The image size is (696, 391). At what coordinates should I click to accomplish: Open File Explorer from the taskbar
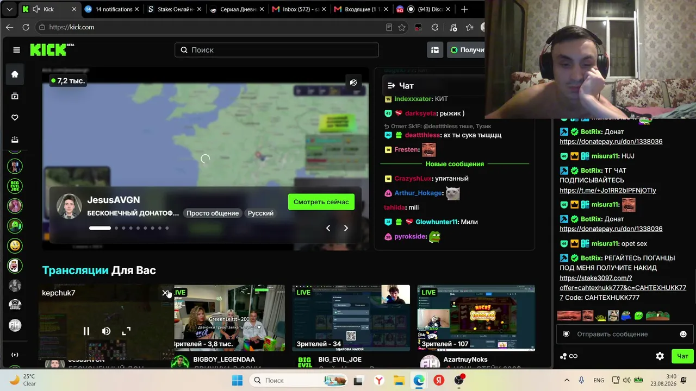tap(399, 380)
